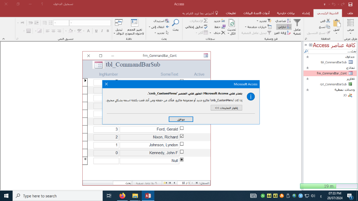
Task: Click the حذف (Delete record) X icon
Action: pyautogui.click(x=223, y=33)
